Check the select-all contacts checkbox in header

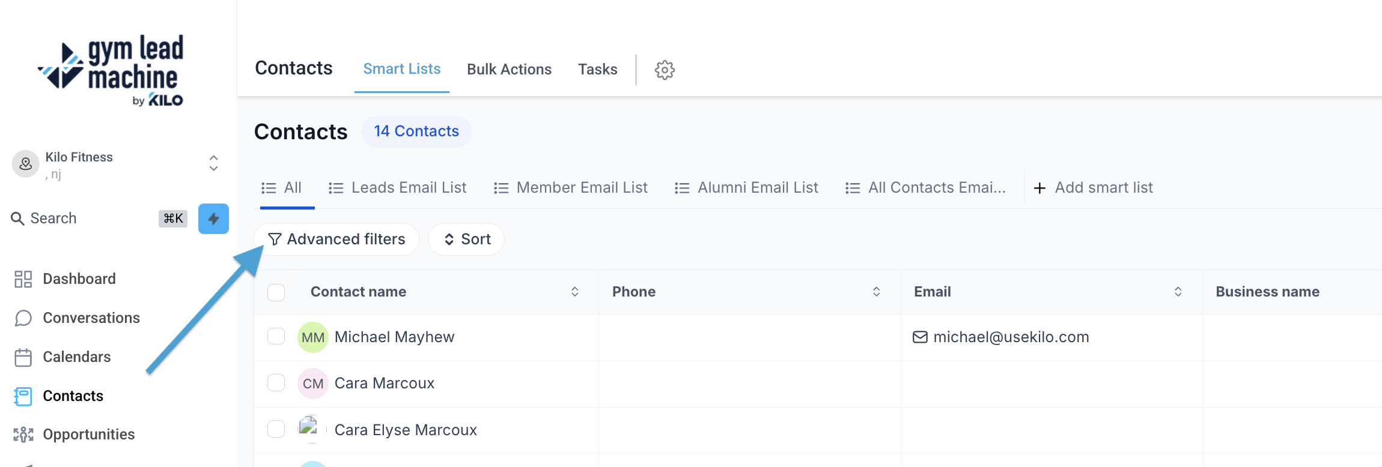click(276, 292)
